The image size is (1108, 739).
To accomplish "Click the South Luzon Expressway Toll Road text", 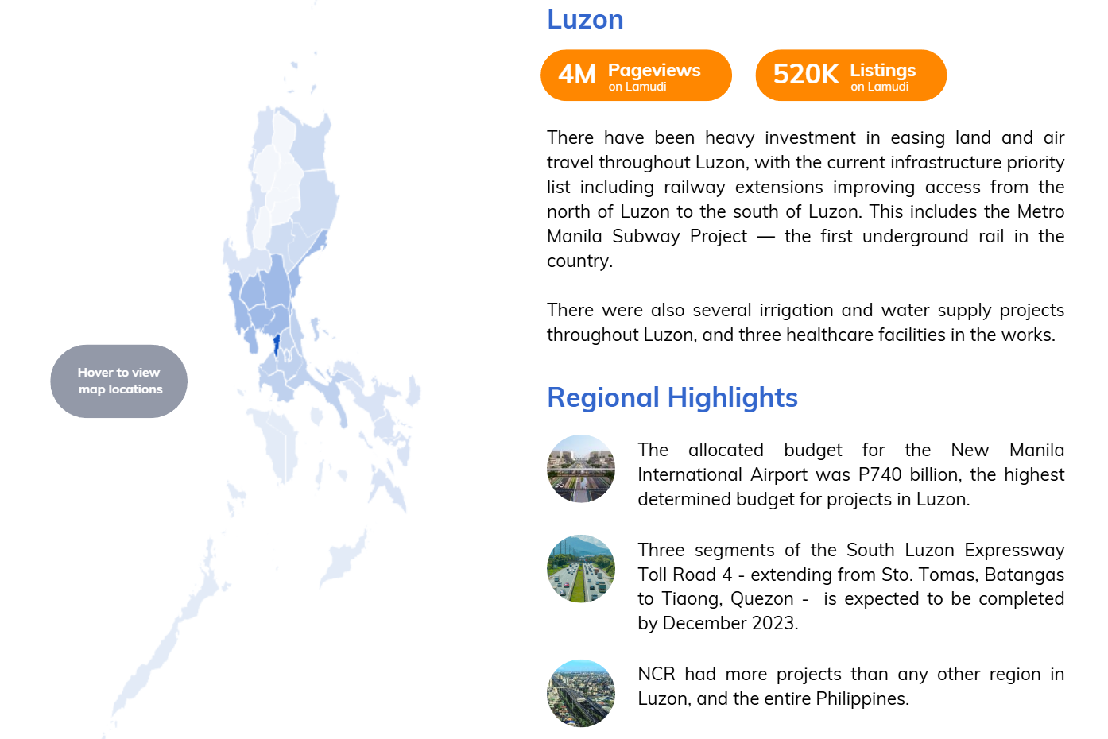I will [850, 586].
